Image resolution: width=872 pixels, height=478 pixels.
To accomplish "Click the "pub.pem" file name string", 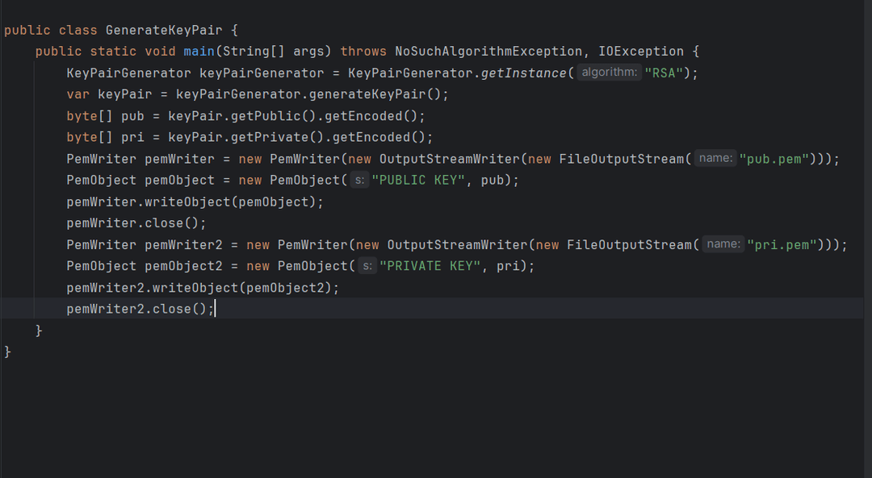I will point(773,159).
